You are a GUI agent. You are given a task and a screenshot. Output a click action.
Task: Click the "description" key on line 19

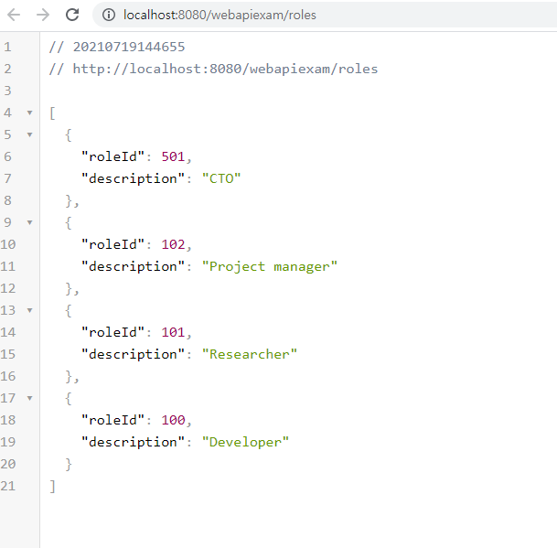(133, 442)
